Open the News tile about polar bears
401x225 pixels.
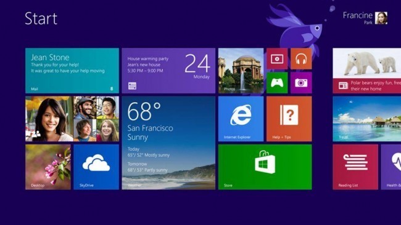367,71
